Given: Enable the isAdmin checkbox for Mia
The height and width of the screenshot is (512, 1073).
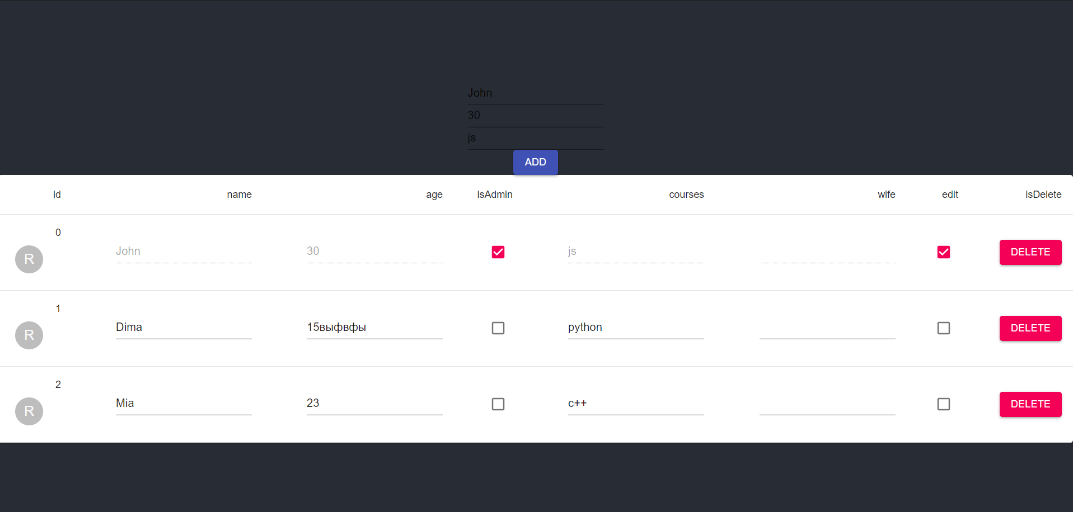Looking at the screenshot, I should point(498,404).
